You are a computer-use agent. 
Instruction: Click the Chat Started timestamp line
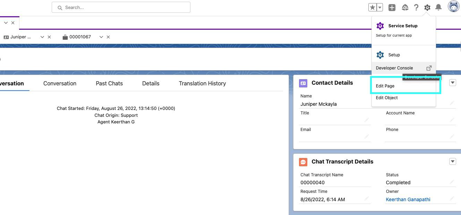[x=116, y=109]
